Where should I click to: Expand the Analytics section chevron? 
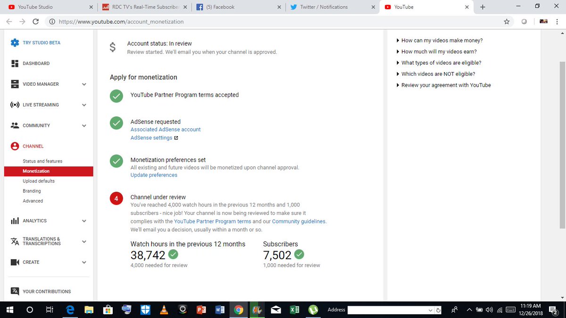click(x=84, y=221)
